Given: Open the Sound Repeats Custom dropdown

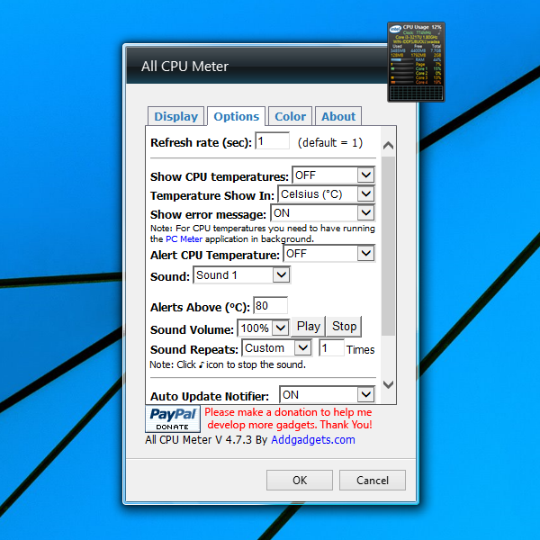Looking at the screenshot, I should (277, 347).
